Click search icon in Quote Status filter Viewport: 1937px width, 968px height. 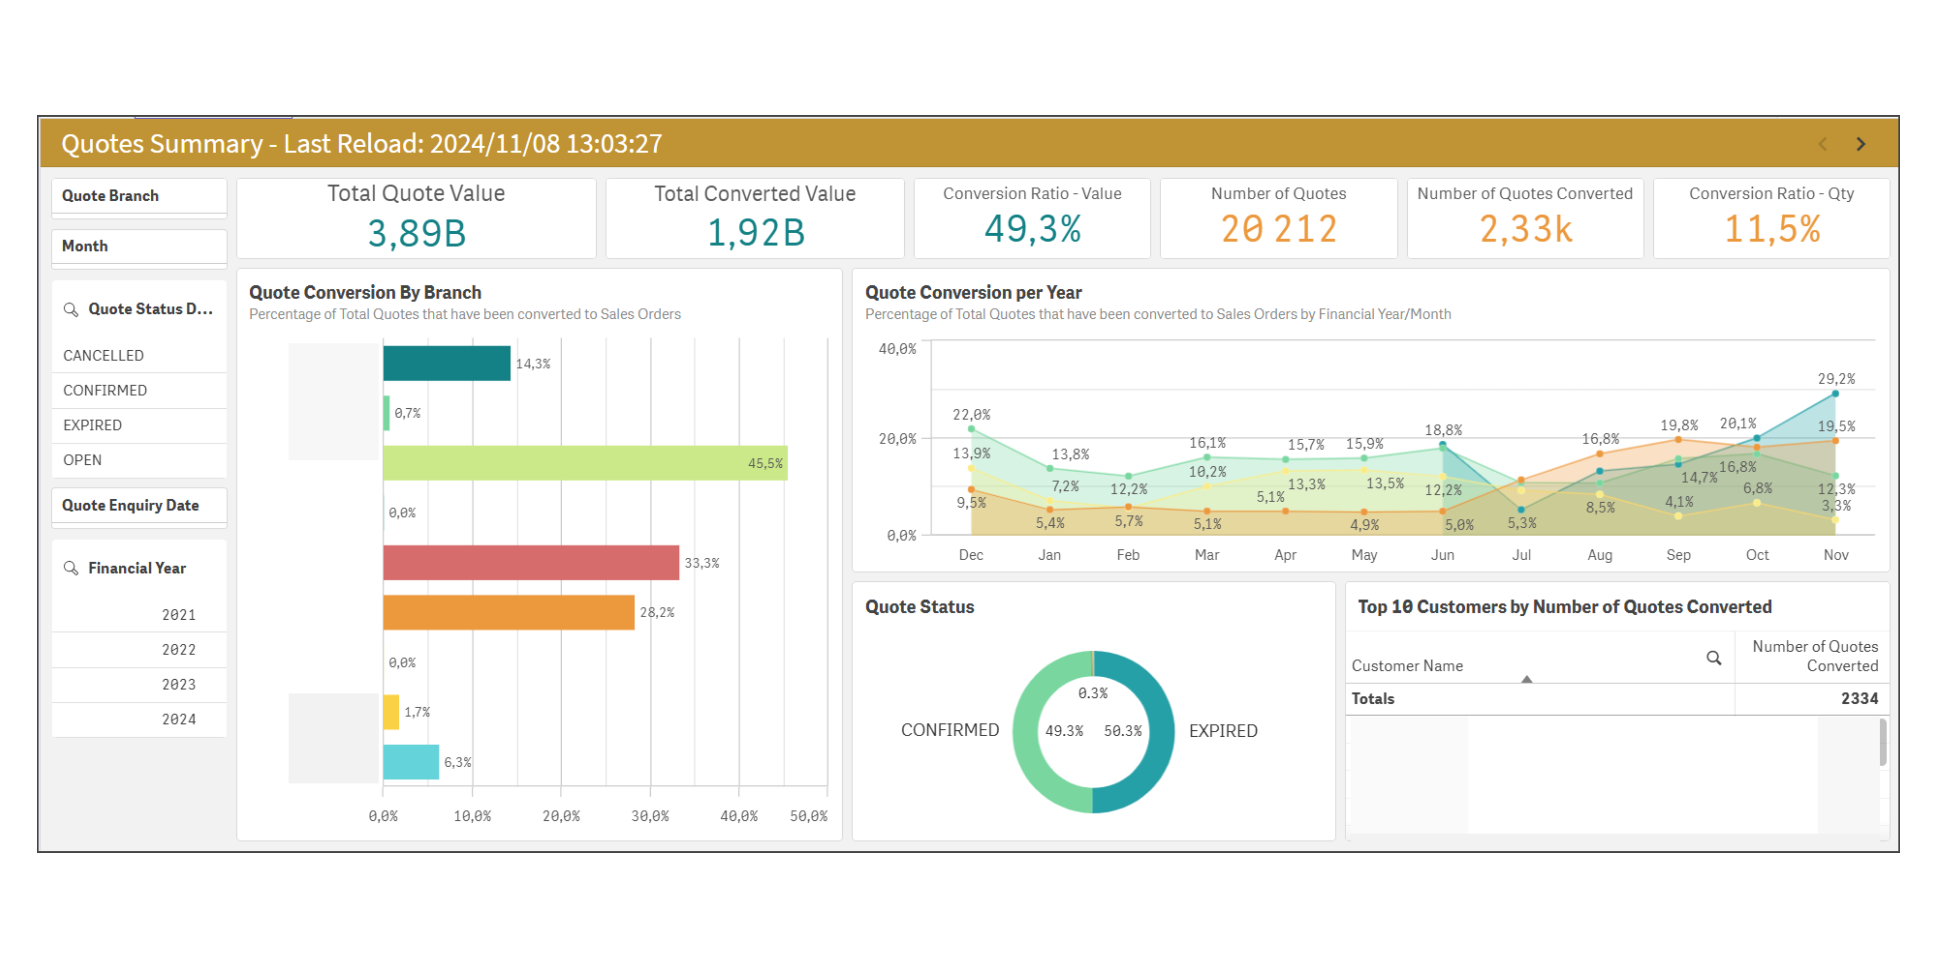71,309
